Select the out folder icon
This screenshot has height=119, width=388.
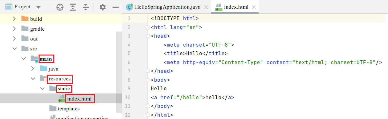coord(25,38)
